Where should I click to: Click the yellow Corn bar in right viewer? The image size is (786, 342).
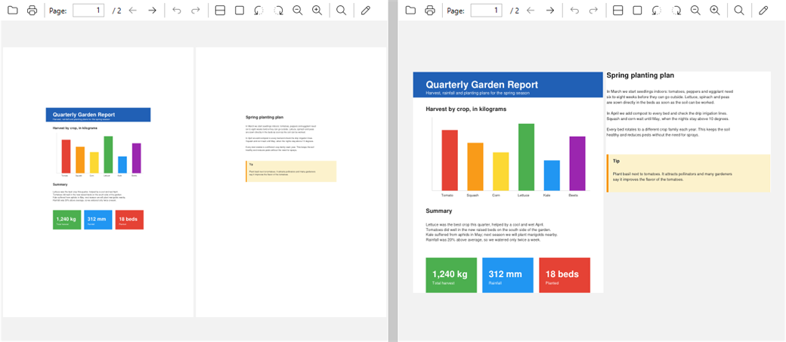pyautogui.click(x=501, y=171)
